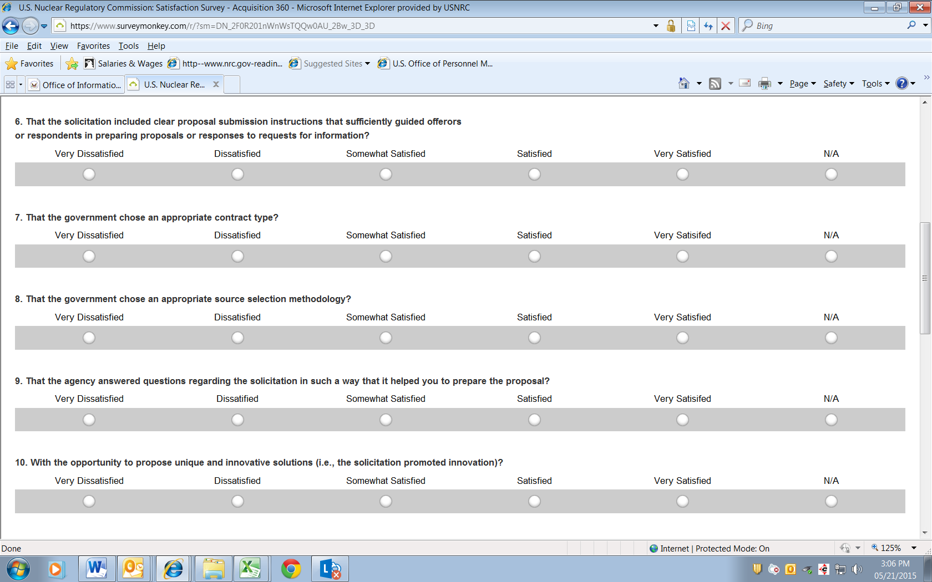Open the Quick Tabs list dropdown arrow
This screenshot has width=932, height=582.
tap(21, 85)
